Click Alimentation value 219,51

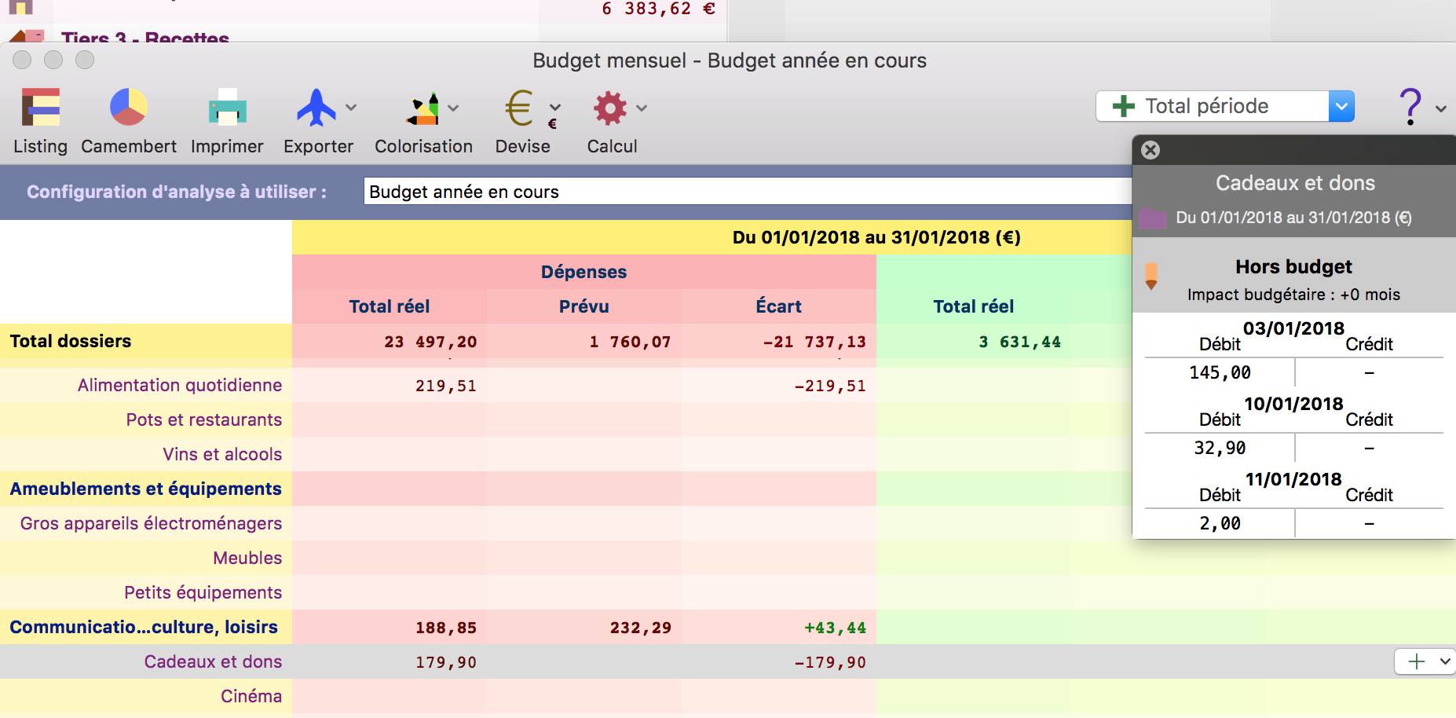coord(446,386)
